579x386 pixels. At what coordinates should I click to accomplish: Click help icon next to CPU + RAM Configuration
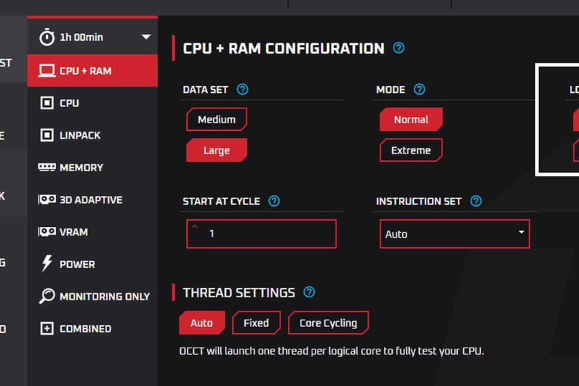[x=399, y=48]
